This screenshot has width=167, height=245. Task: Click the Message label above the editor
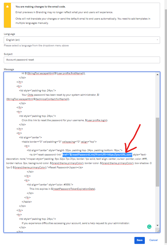[9, 69]
